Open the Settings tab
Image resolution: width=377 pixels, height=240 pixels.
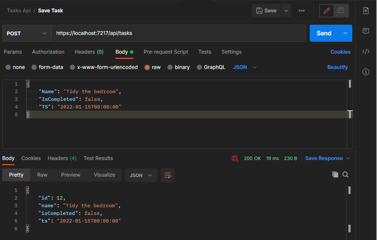click(231, 52)
